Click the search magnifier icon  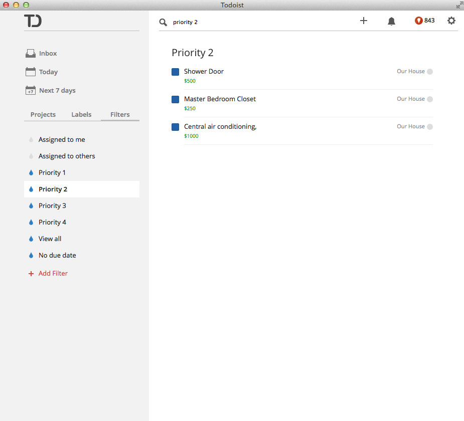163,22
